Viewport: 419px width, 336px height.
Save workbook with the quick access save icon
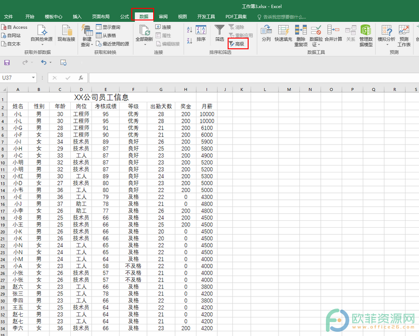[x=7, y=63]
